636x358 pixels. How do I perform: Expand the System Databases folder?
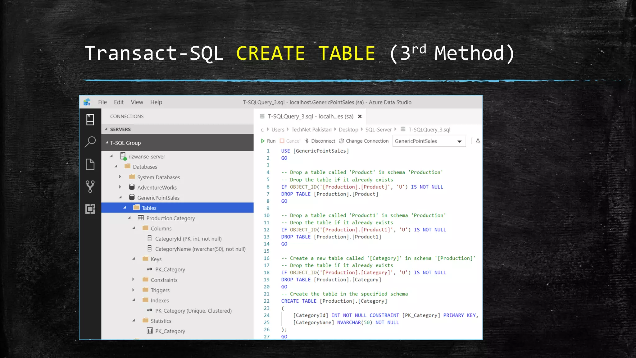coord(120,177)
